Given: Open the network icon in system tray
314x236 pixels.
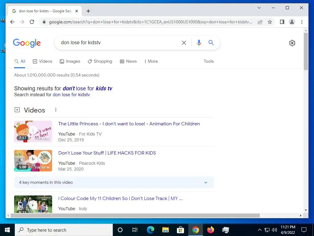Looking at the screenshot, I should point(267,230).
